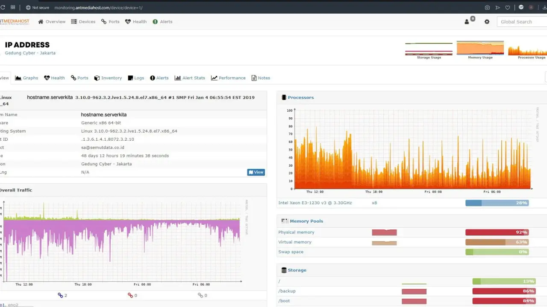This screenshot has width=547, height=307.
Task: Click the user notifications icon showing 0
Action: (x=467, y=21)
